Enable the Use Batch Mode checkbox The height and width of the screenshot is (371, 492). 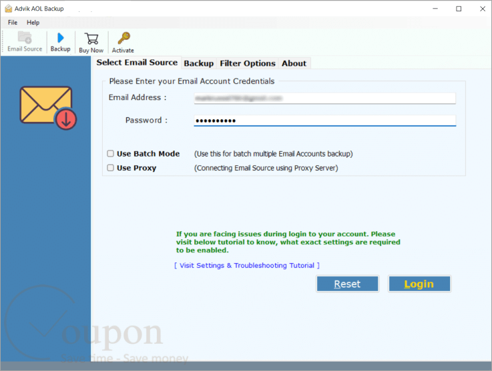(x=110, y=153)
